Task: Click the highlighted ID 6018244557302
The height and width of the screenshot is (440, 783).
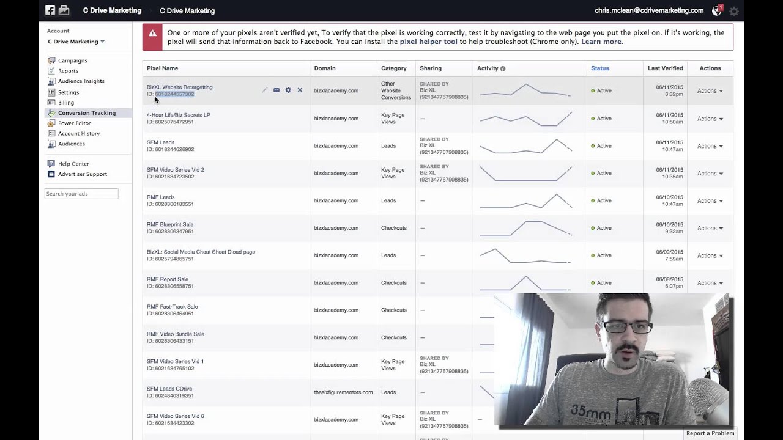Action: pos(174,94)
